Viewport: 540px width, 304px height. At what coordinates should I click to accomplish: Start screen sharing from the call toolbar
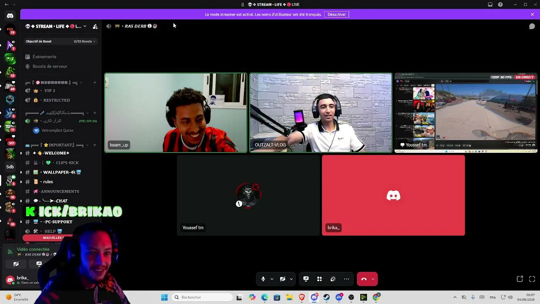306,279
